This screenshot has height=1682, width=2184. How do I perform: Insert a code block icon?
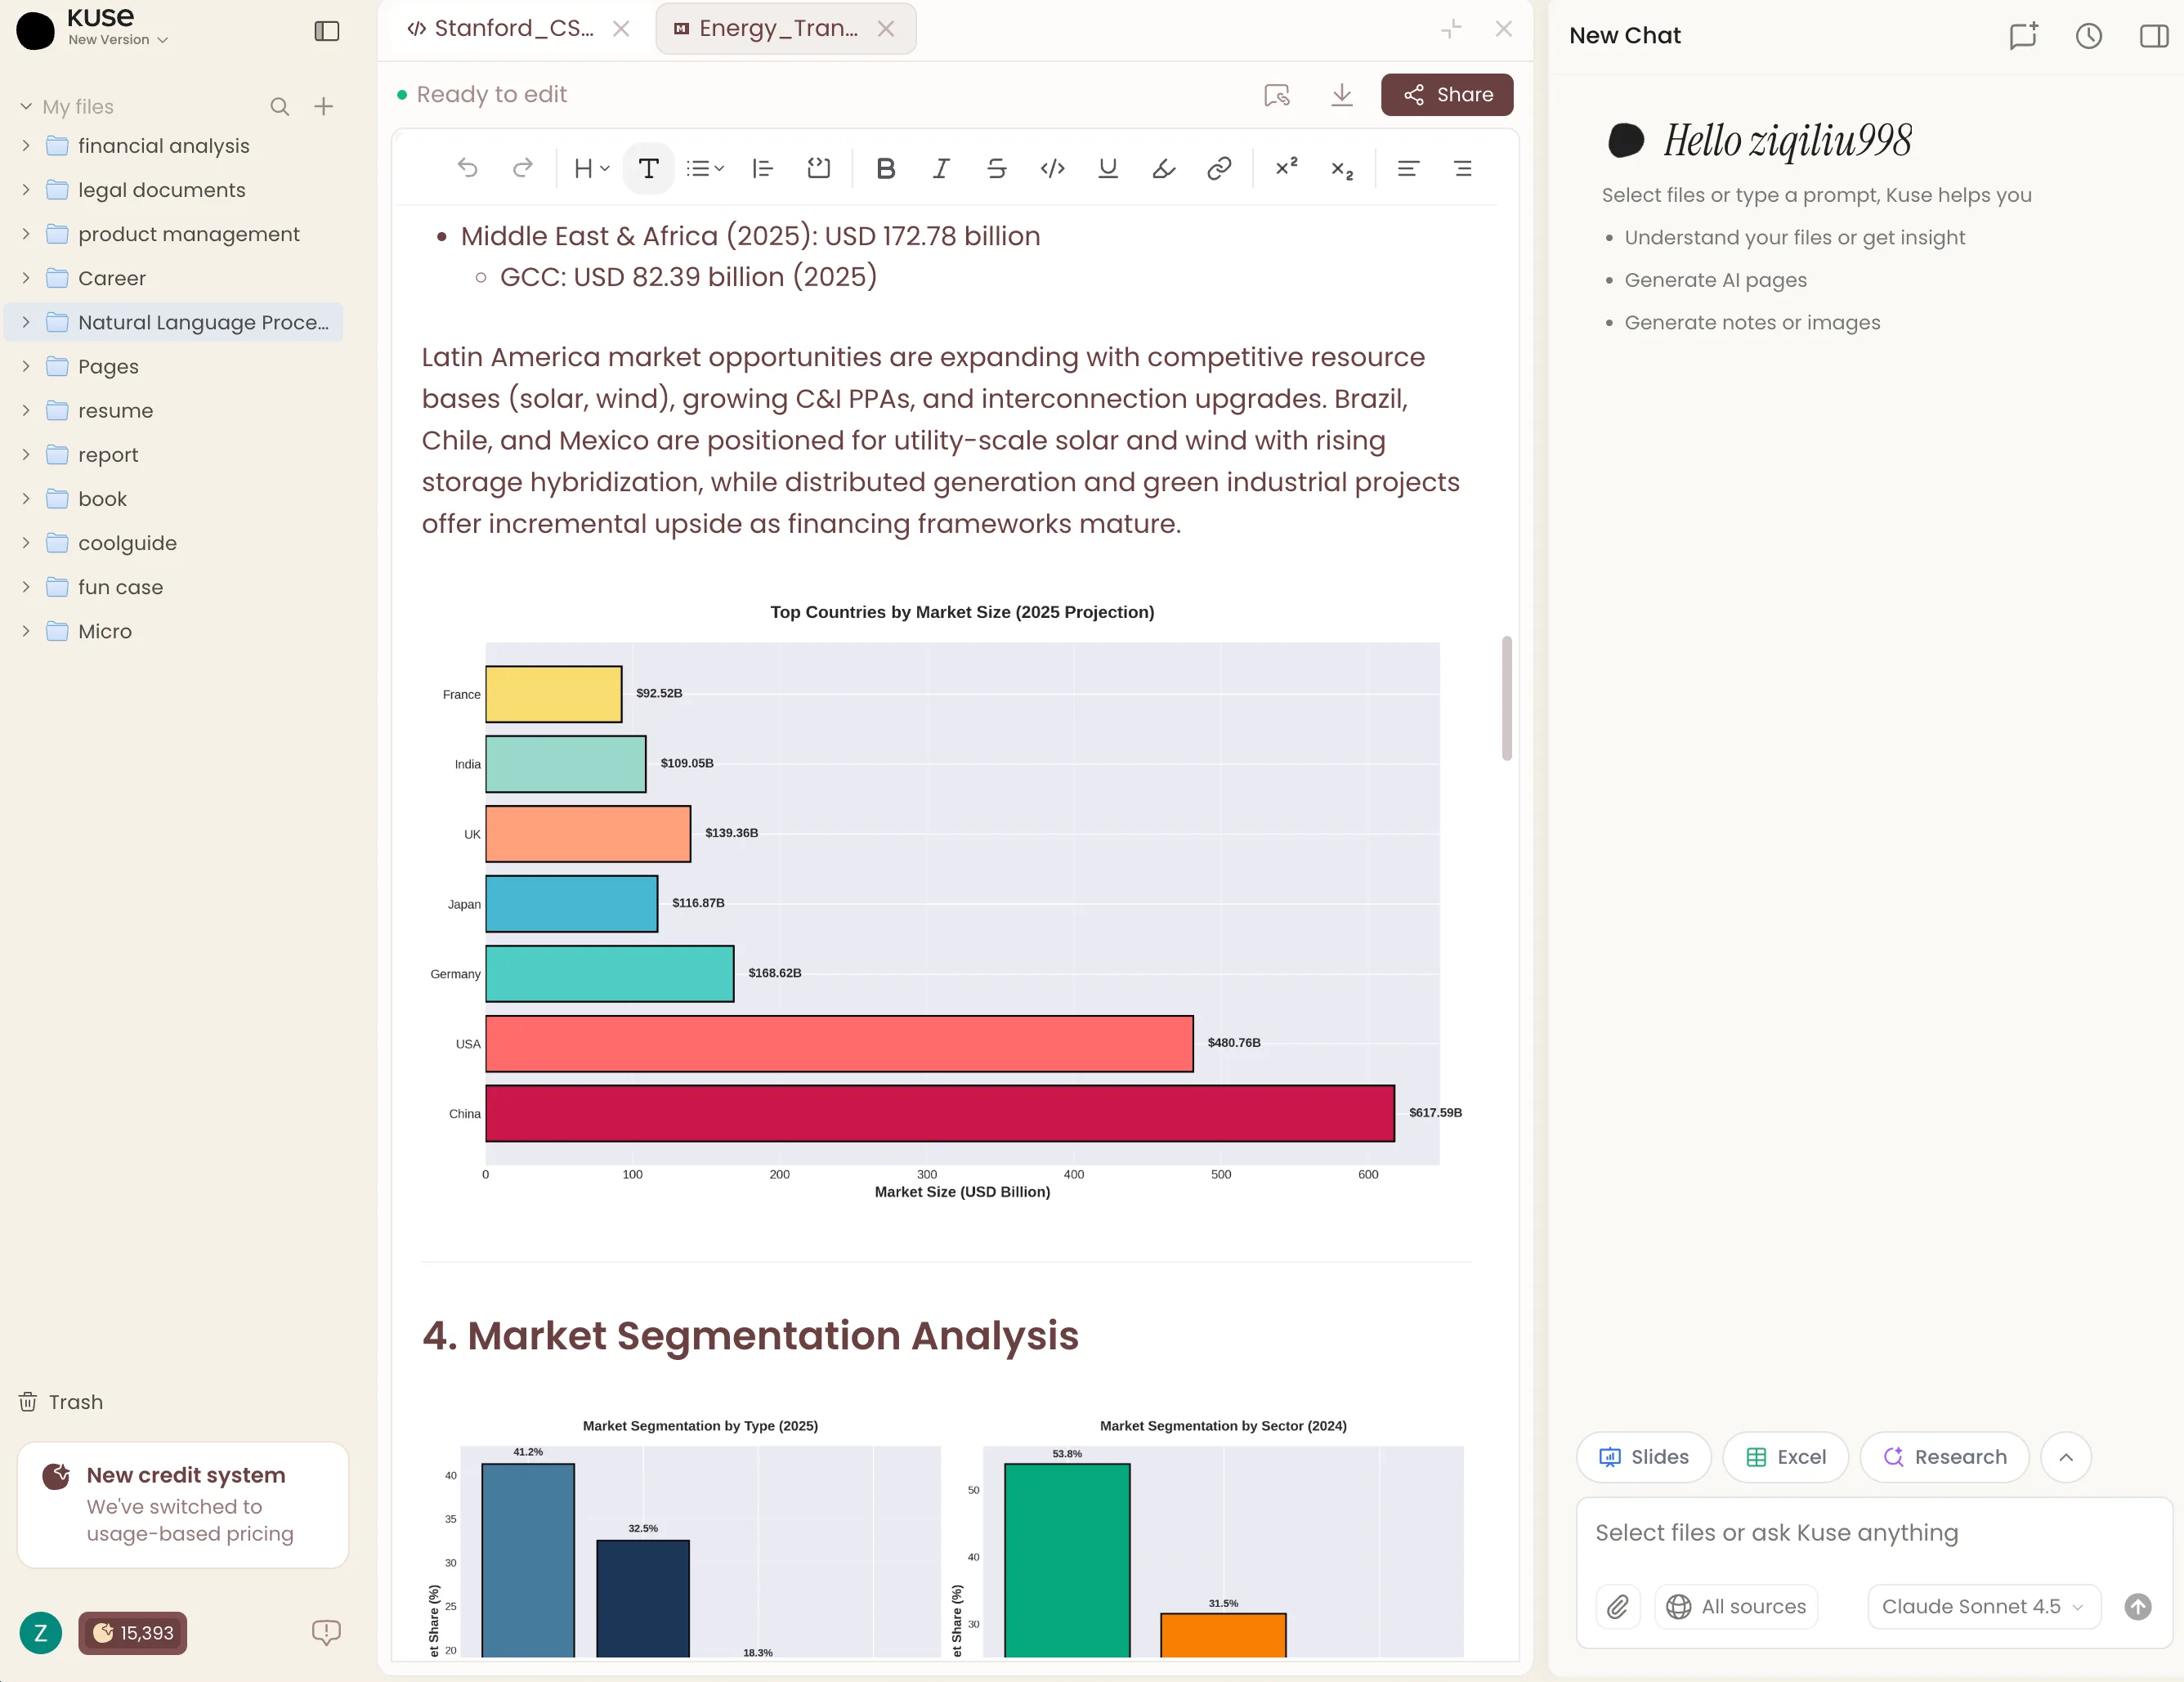pos(818,168)
